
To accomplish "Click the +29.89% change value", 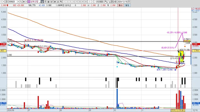I will (20, 5).
